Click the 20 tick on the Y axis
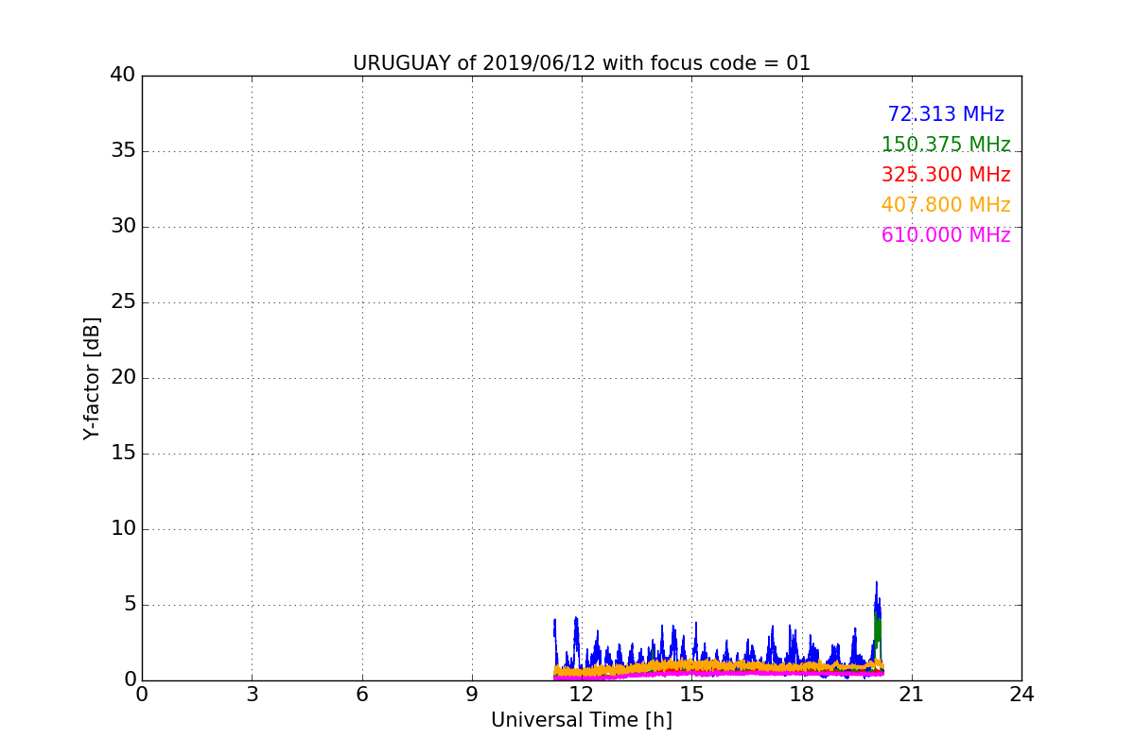1135x756 pixels. [123, 378]
